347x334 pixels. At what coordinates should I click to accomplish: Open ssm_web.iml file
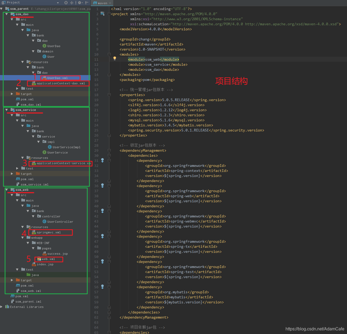28,291
